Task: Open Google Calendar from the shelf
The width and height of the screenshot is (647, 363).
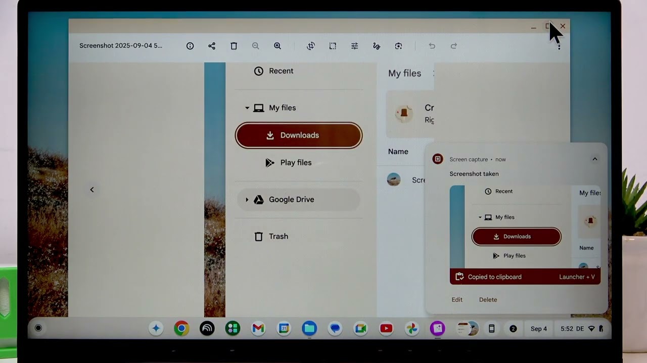Action: (284, 329)
